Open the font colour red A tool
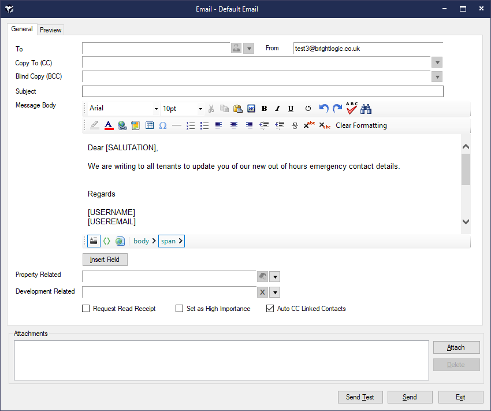The image size is (491, 411). point(109,125)
